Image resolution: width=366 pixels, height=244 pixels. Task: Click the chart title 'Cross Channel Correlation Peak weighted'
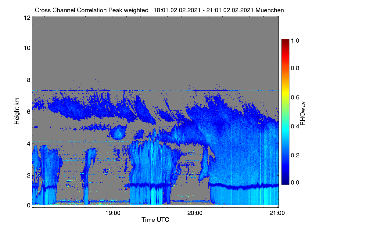pos(91,10)
